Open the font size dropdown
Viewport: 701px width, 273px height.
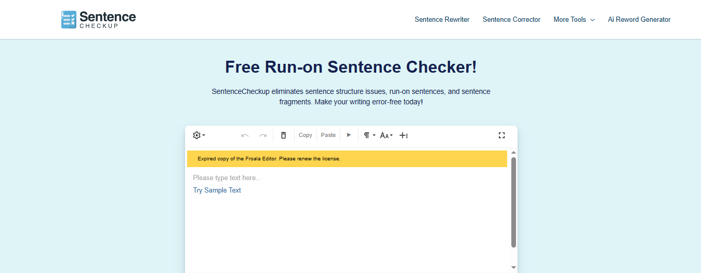point(386,135)
